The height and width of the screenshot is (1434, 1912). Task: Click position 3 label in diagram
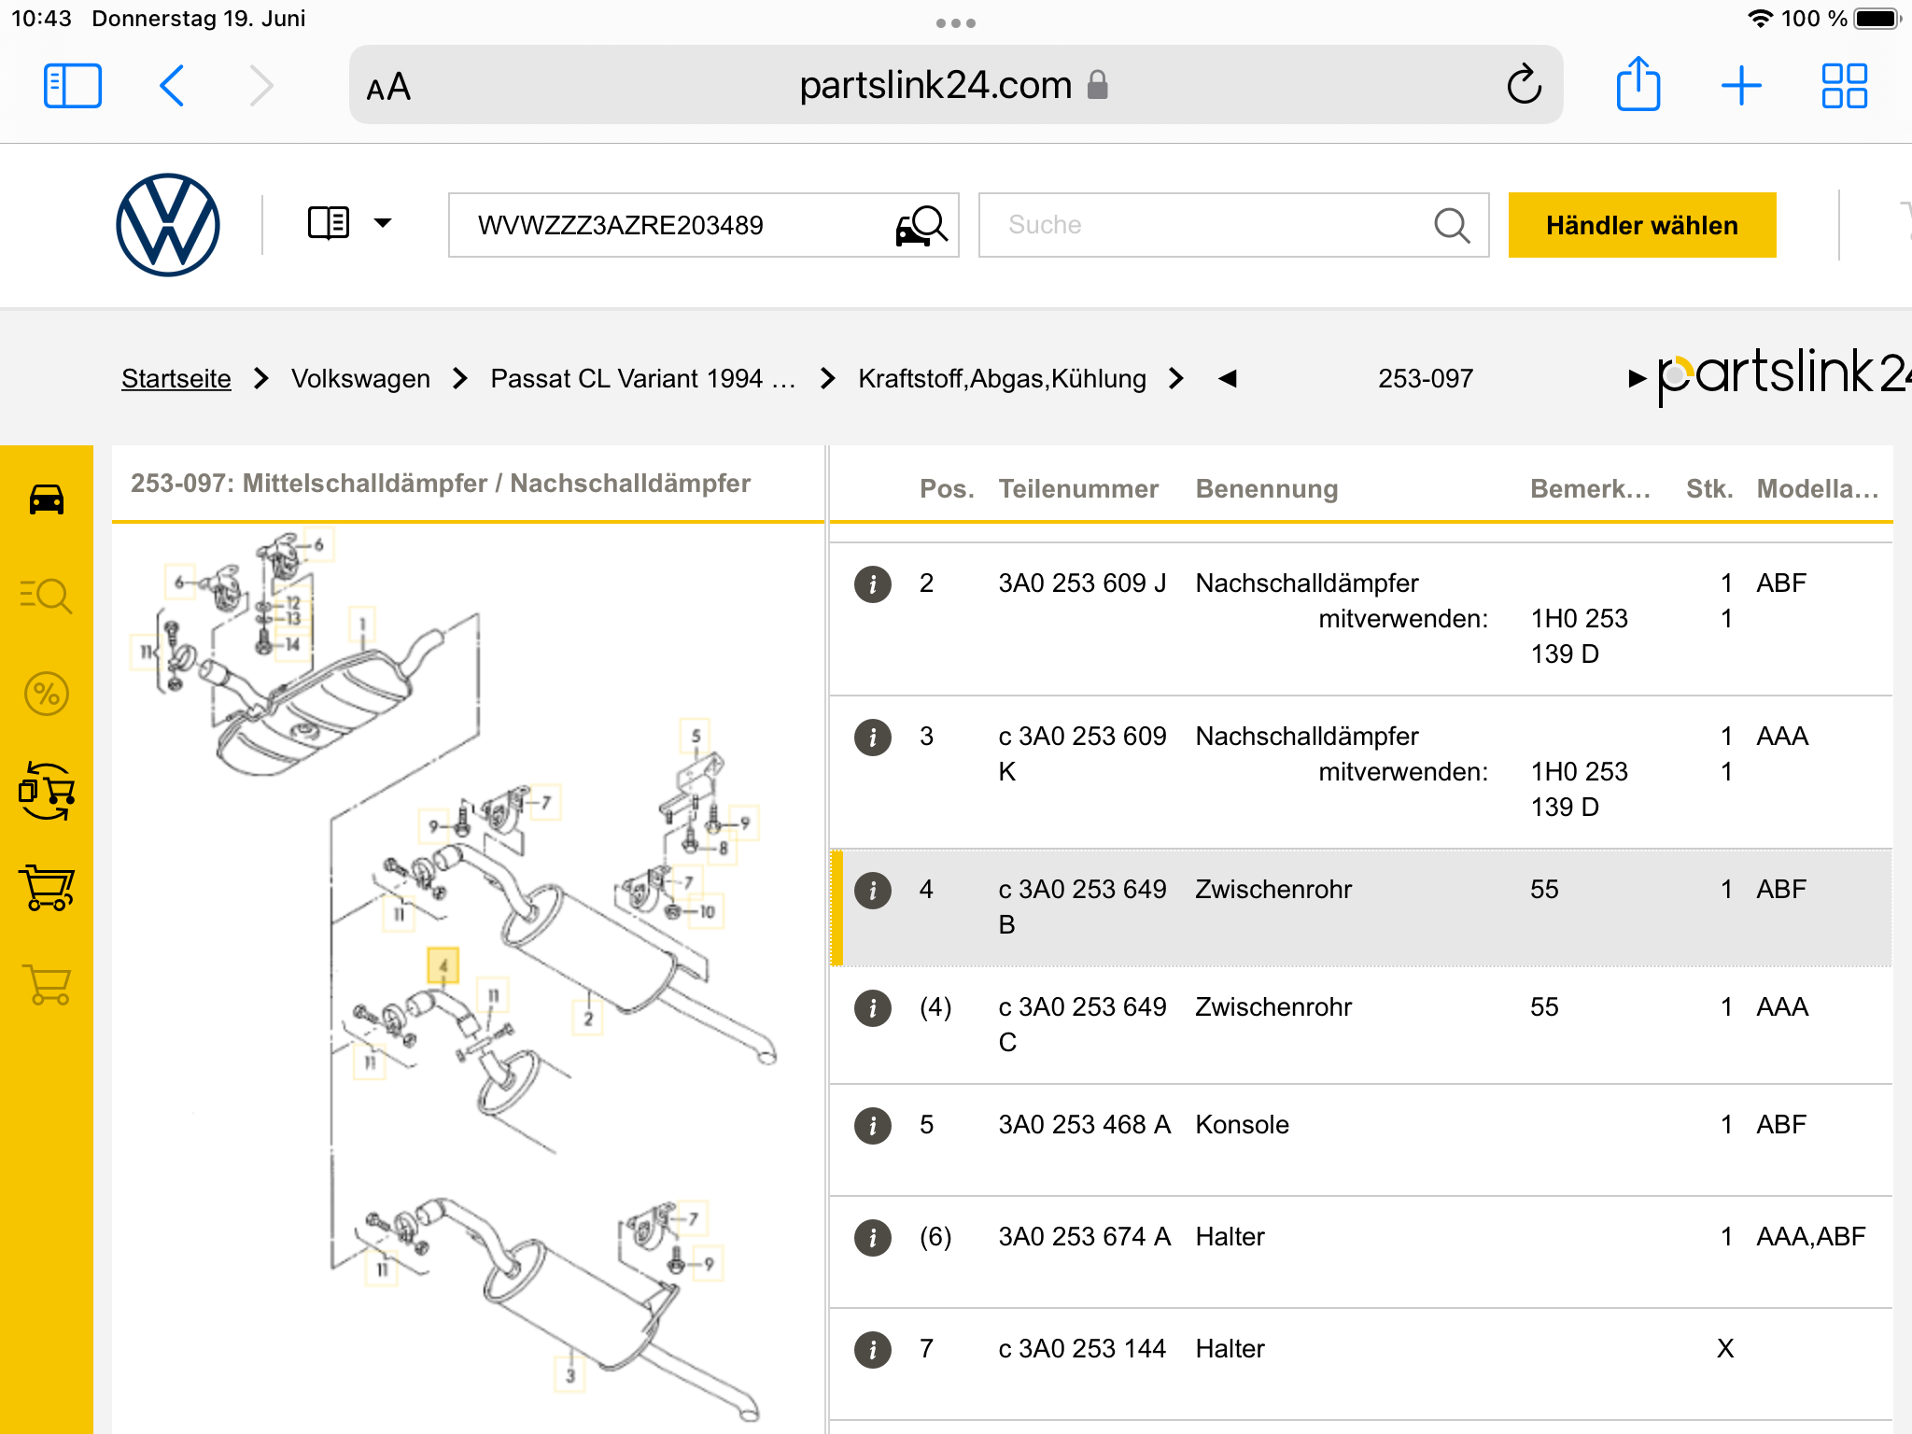click(x=570, y=1375)
